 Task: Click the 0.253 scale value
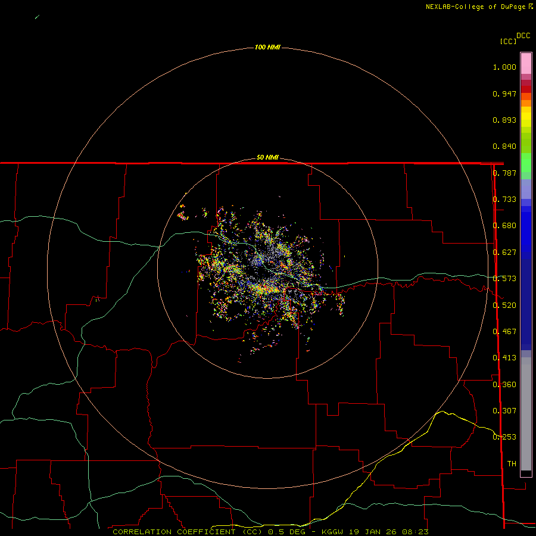(x=504, y=437)
